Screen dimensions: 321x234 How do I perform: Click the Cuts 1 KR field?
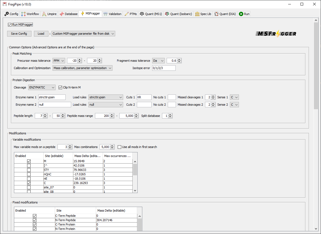coord(144,97)
